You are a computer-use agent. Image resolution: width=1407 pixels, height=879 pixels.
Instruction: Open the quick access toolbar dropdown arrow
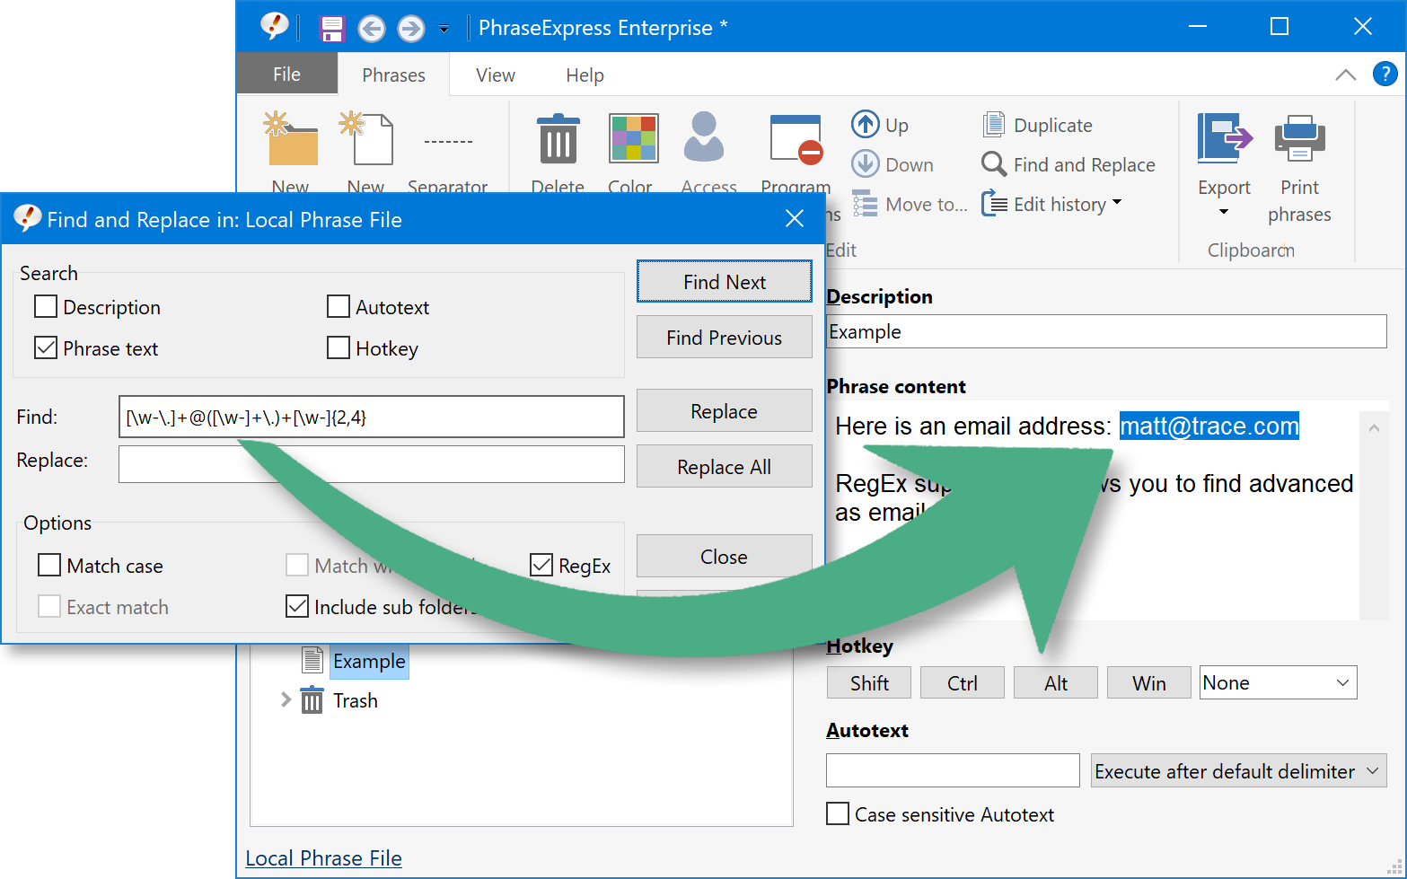tap(444, 29)
